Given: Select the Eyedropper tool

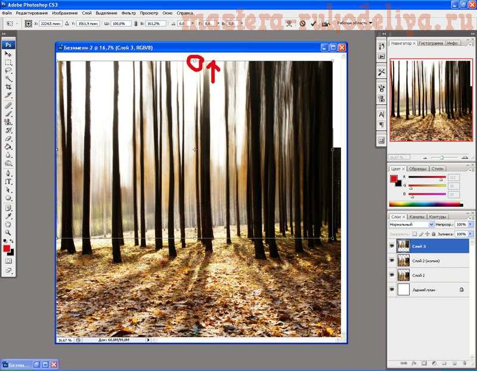Looking at the screenshot, I should click(x=8, y=216).
